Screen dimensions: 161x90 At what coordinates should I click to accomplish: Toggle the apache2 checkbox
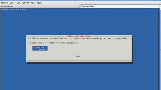pos(33,47)
